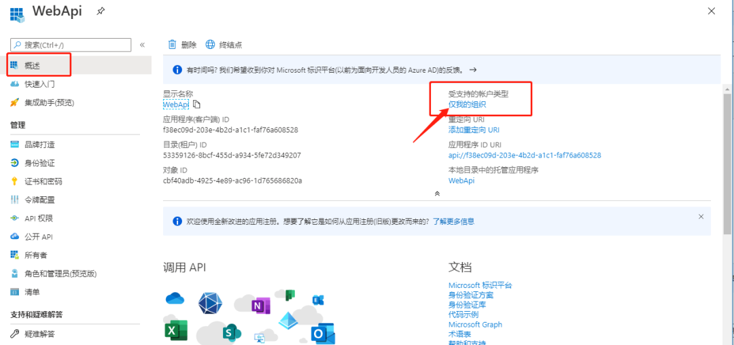Click the 清单 manifest icon
The height and width of the screenshot is (345, 734).
tap(14, 292)
